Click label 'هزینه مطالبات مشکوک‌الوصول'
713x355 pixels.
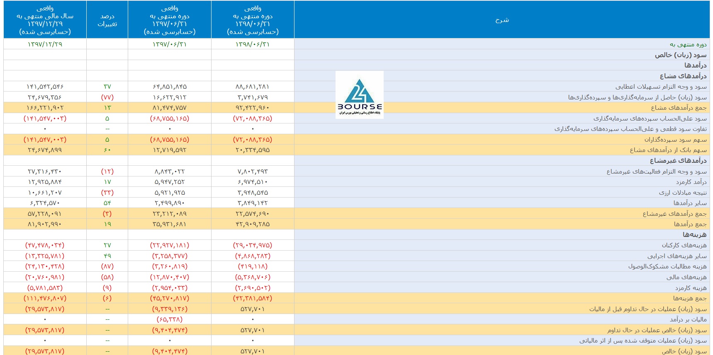point(667,266)
